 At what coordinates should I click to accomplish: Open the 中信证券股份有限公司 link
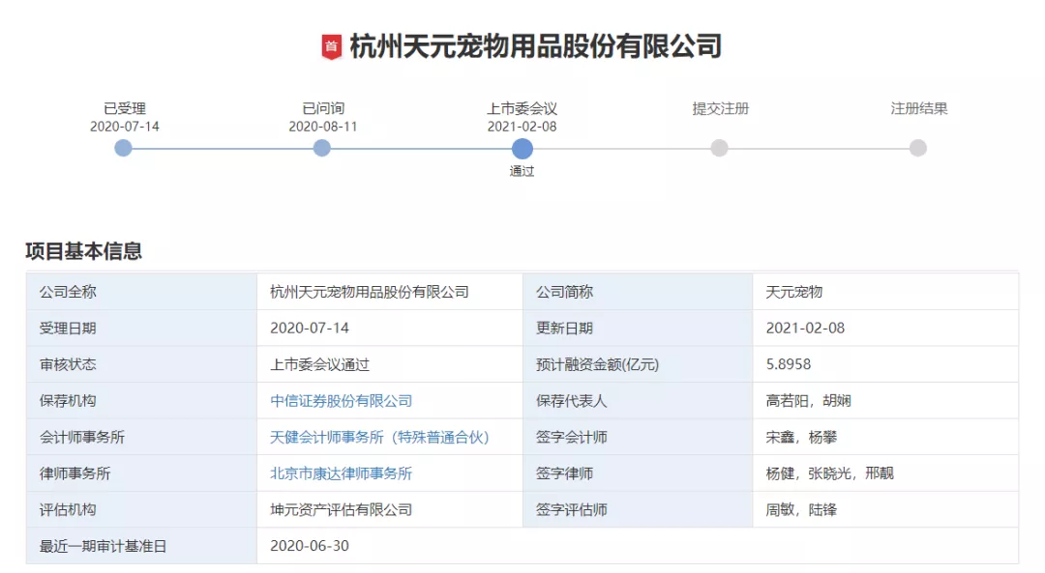(x=342, y=401)
